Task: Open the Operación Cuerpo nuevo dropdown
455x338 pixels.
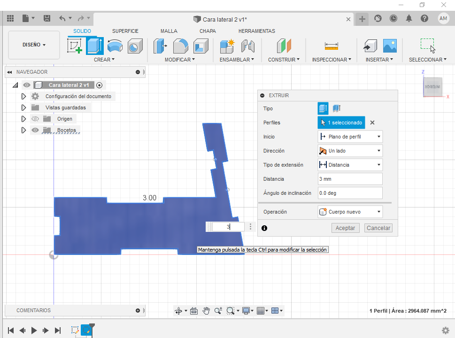Action: [350, 212]
